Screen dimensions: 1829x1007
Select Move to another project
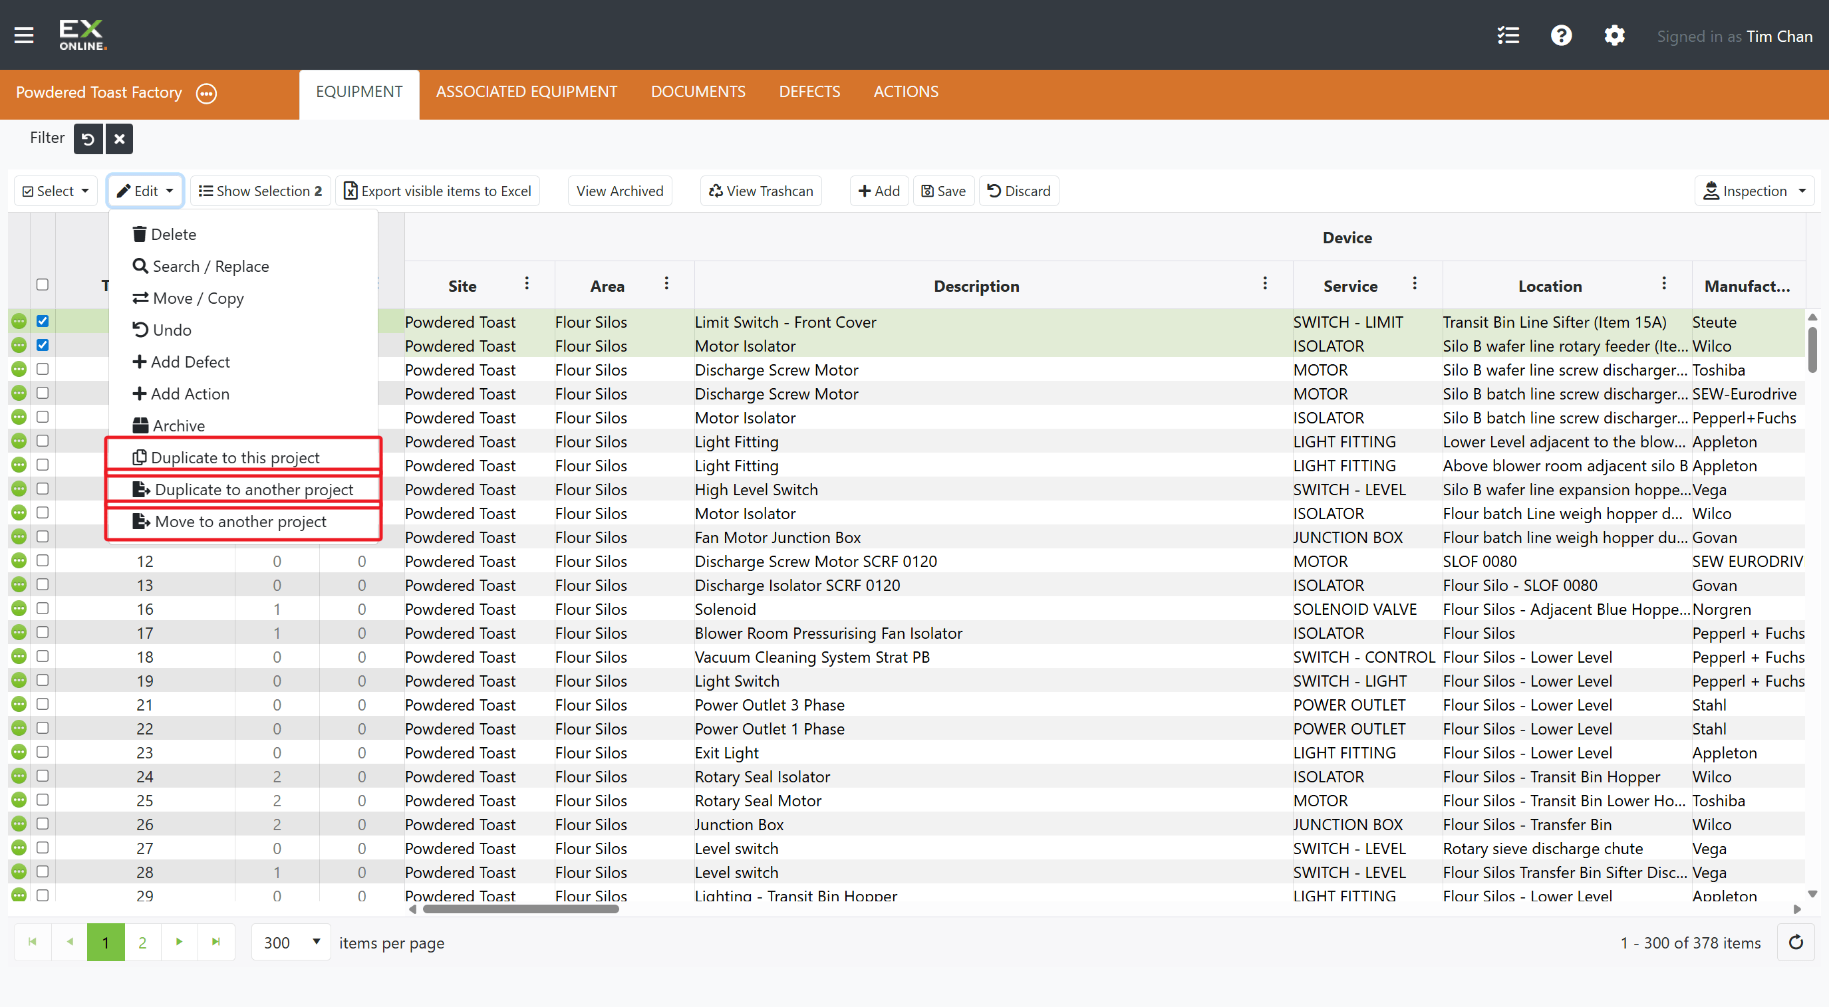pyautogui.click(x=243, y=522)
